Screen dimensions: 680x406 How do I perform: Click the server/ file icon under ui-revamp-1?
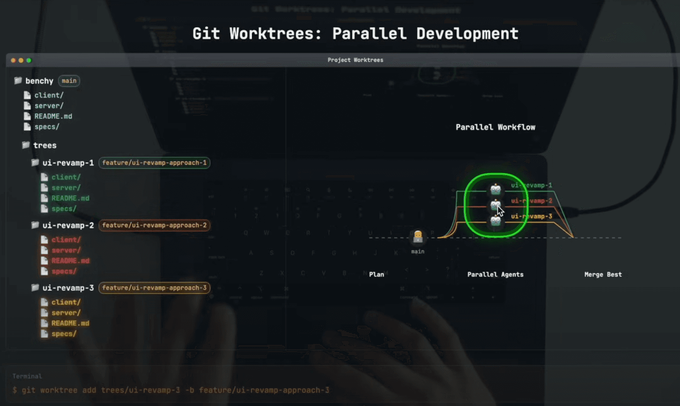click(x=44, y=188)
